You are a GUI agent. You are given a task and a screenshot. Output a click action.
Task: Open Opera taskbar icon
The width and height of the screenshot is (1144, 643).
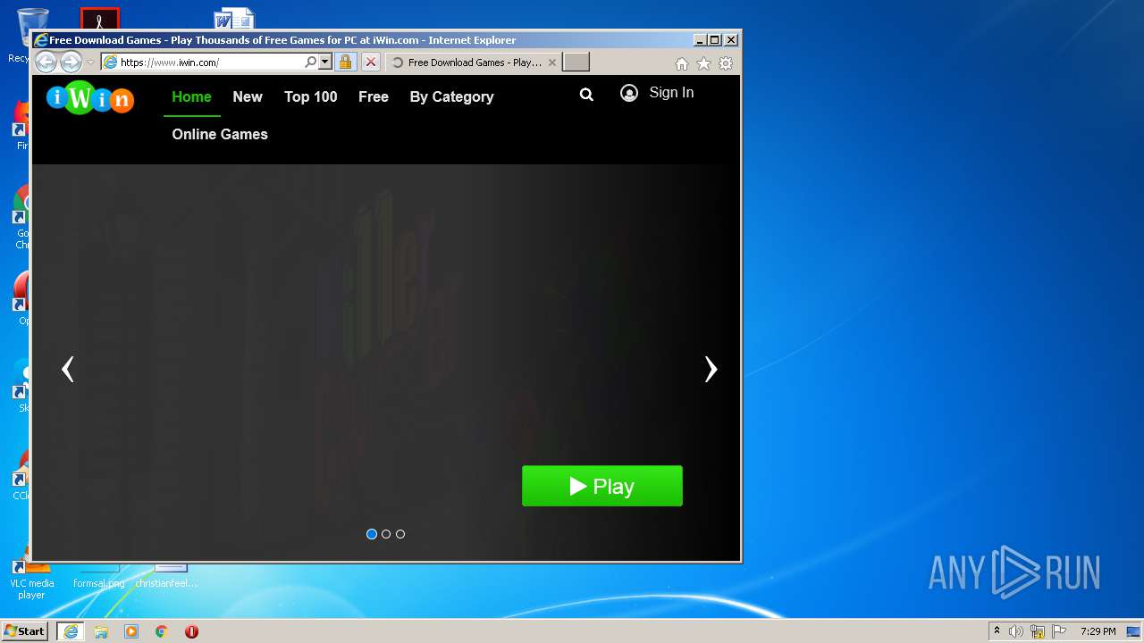[x=191, y=631]
